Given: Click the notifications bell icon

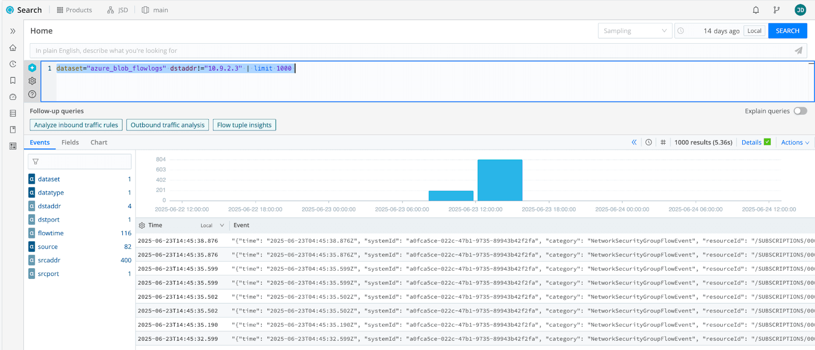Looking at the screenshot, I should (756, 10).
